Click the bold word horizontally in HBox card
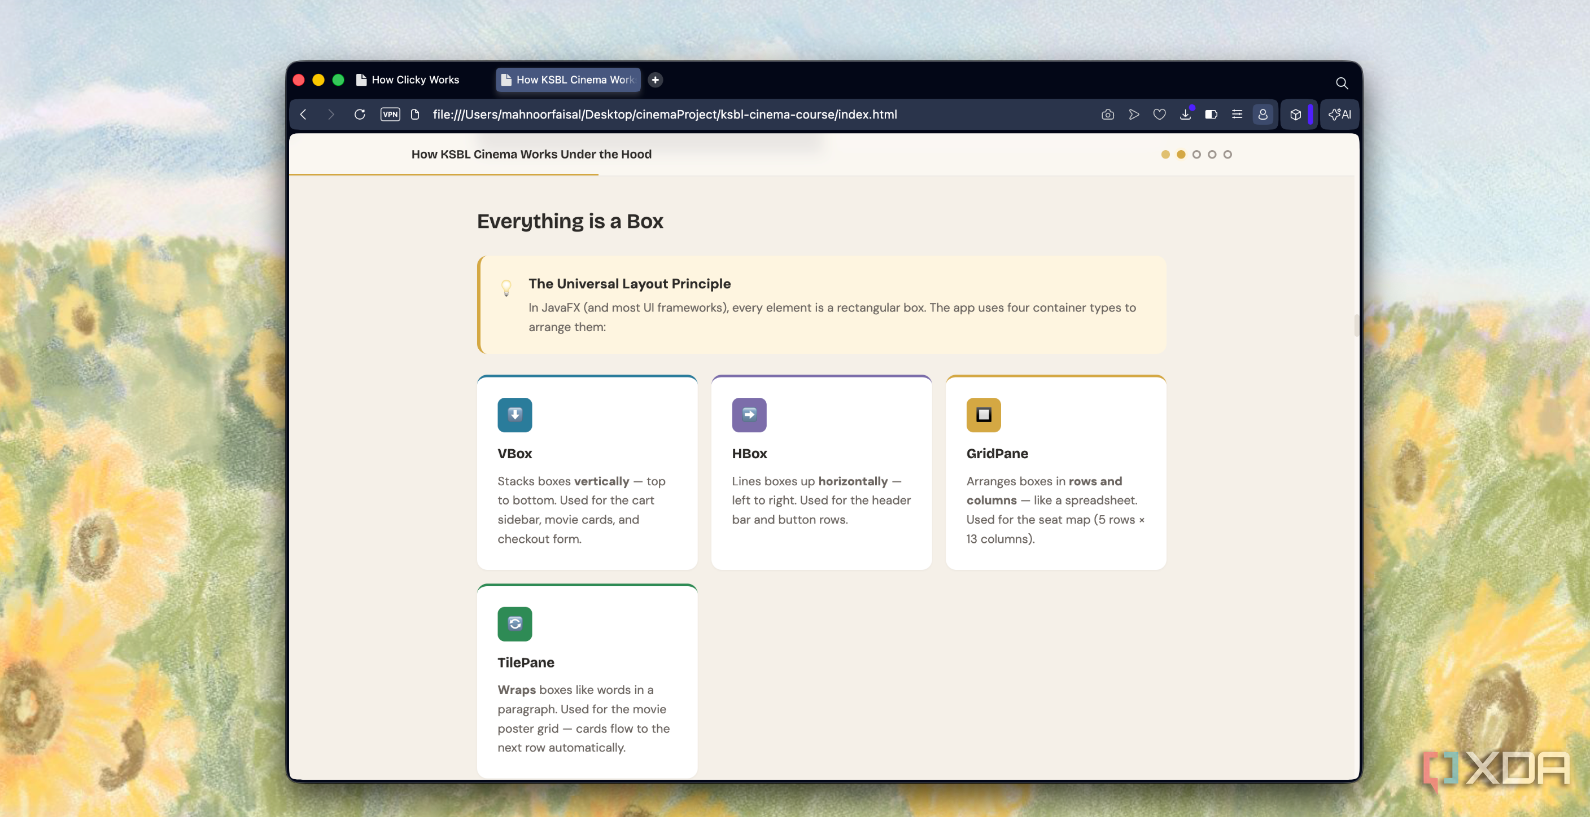Viewport: 1590px width, 817px height. (853, 481)
